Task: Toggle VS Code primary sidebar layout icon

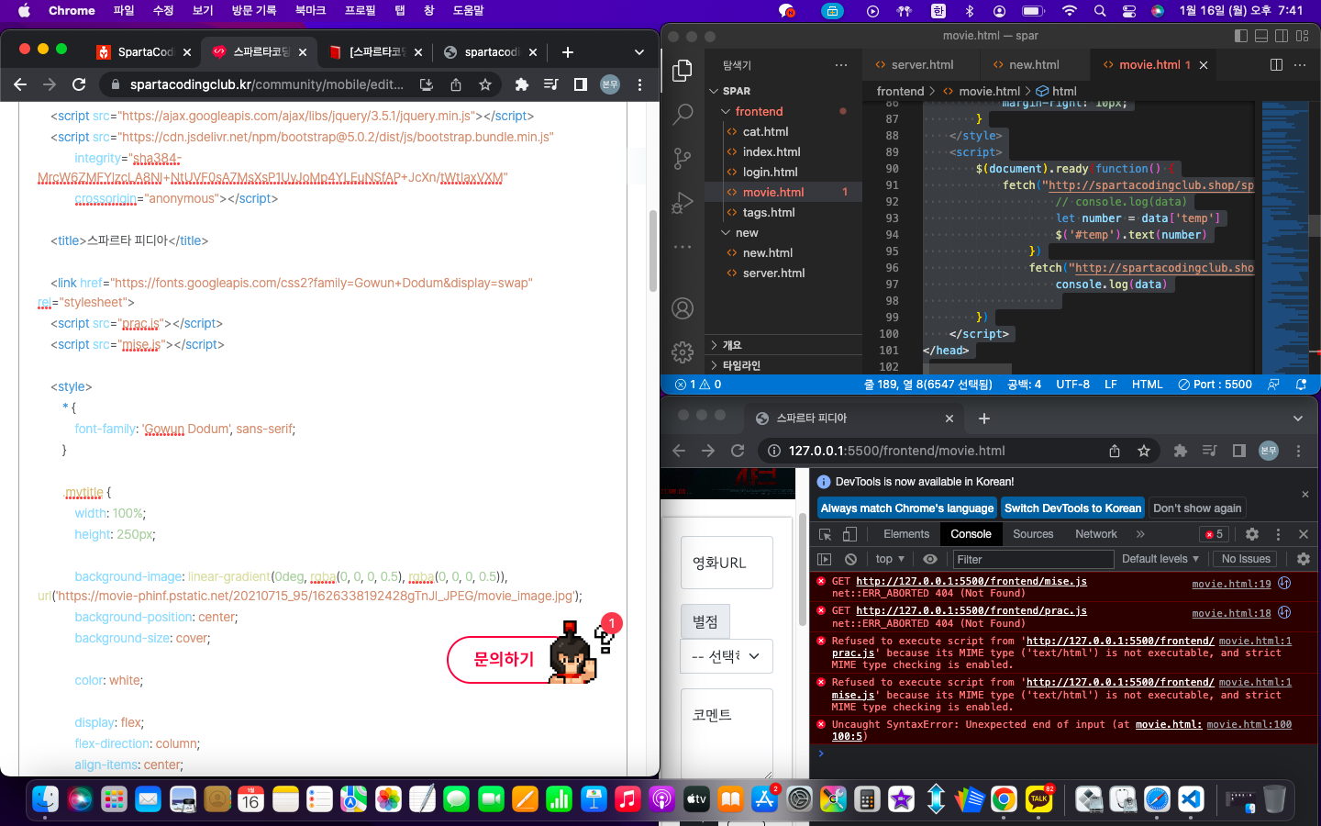Action: 1241,36
